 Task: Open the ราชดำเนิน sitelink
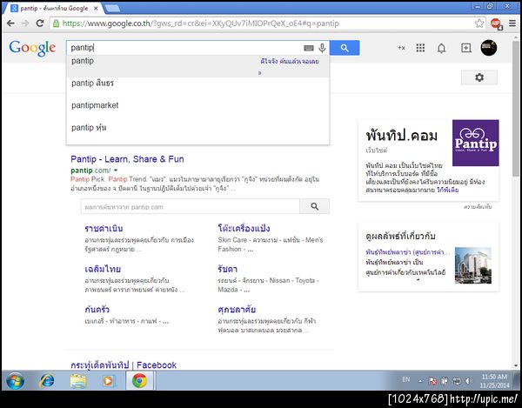tap(104, 228)
